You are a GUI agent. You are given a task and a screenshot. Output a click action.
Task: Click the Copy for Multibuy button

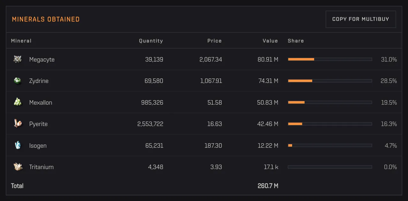(x=361, y=19)
